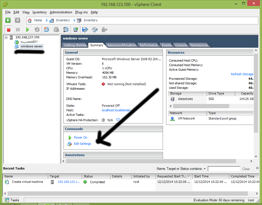Open the Inventory menu
262x205 pixels.
pos(40,12)
